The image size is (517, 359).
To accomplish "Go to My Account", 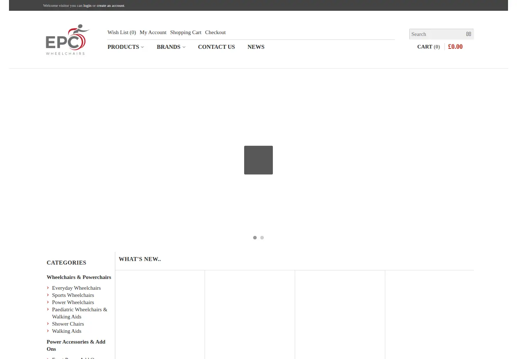I will click(x=153, y=32).
